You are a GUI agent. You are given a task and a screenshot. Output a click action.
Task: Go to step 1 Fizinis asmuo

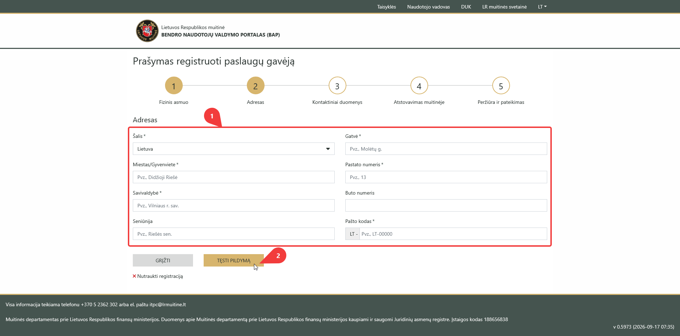pyautogui.click(x=174, y=86)
